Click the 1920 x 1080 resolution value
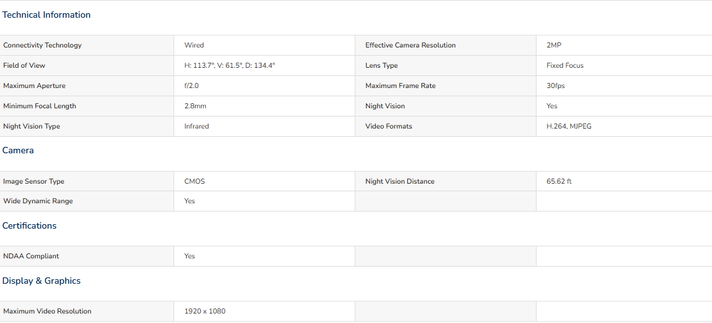Screen dimensions: 712x323 (x=205, y=311)
